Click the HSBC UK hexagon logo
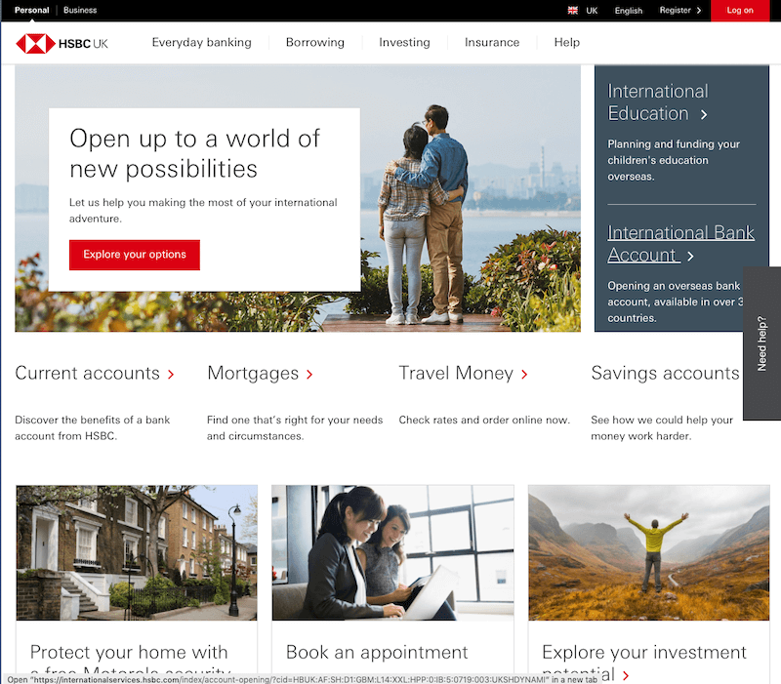781x684 pixels. coord(35,43)
